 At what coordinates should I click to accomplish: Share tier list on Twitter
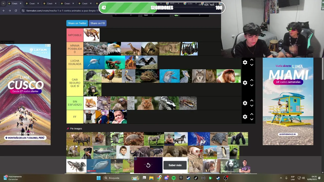click(77, 23)
